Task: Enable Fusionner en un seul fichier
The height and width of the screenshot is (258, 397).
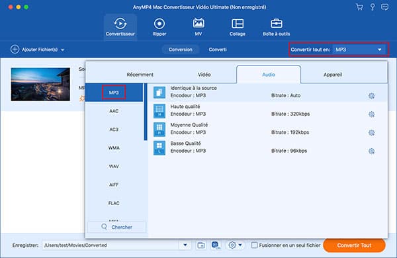Action: (x=255, y=245)
